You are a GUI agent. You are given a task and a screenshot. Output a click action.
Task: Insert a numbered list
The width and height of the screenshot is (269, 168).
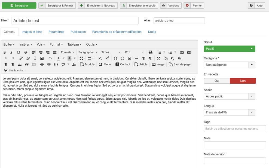(x=170, y=52)
